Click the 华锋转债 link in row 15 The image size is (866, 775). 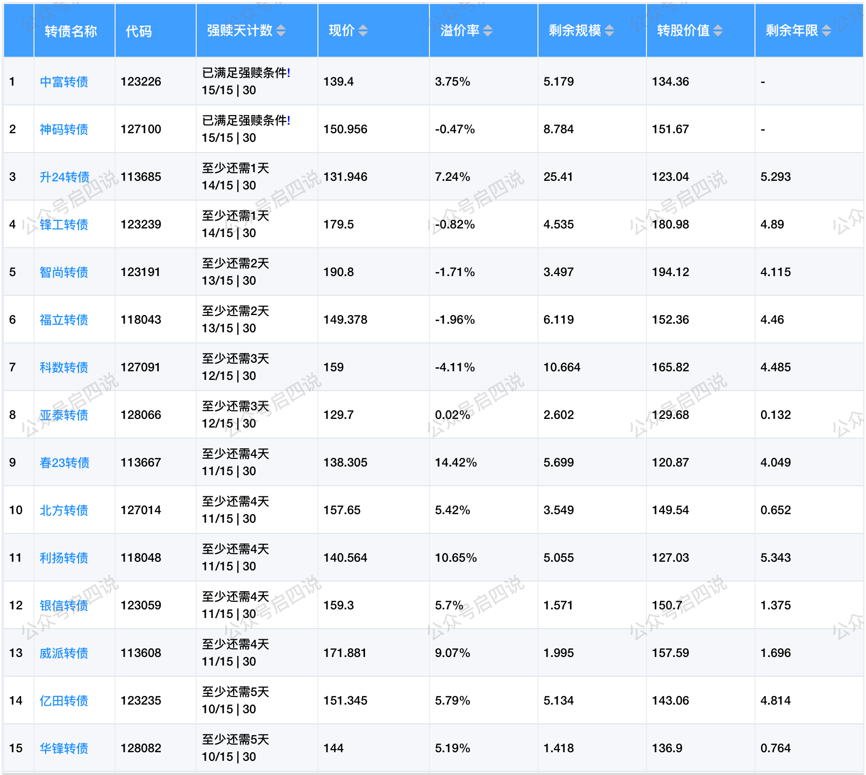click(64, 748)
